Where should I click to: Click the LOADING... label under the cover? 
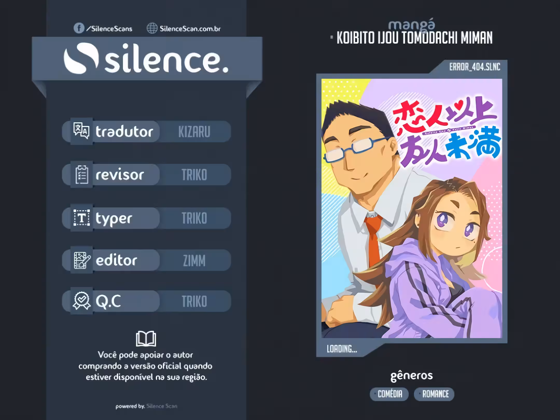click(342, 349)
